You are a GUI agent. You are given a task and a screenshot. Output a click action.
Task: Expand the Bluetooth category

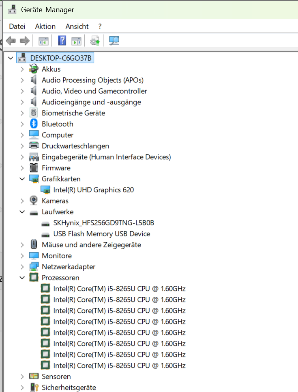point(22,124)
